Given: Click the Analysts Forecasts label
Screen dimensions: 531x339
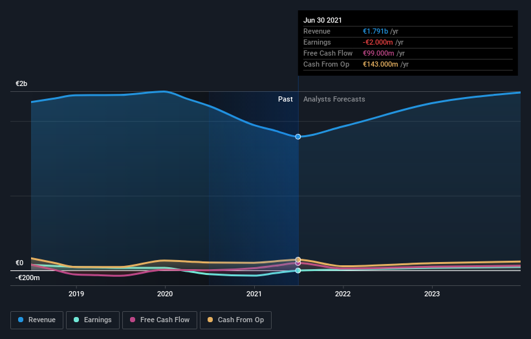Looking at the screenshot, I should point(334,99).
